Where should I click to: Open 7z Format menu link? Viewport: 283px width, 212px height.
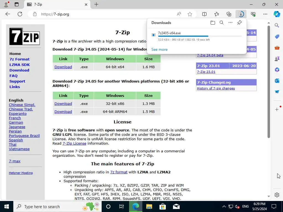point(20,59)
